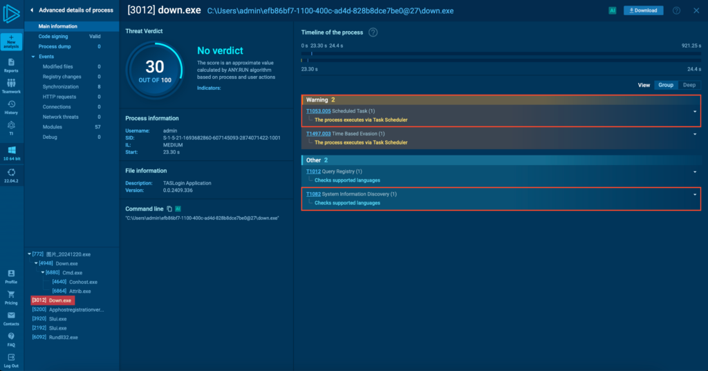708x371 pixels.
Task: Click the copy icon beside Command line
Action: (169, 209)
